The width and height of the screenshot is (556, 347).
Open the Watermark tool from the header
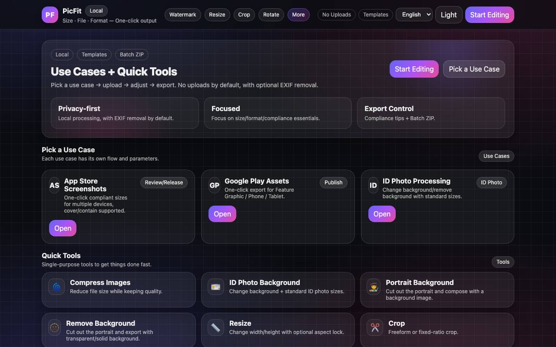click(x=182, y=15)
